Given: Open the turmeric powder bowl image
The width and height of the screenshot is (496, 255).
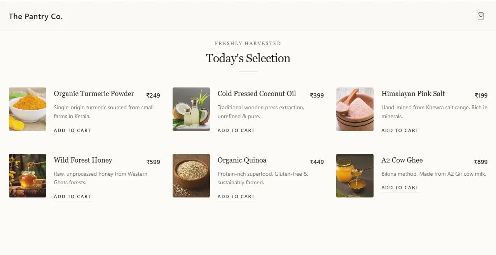Looking at the screenshot, I should click(28, 109).
